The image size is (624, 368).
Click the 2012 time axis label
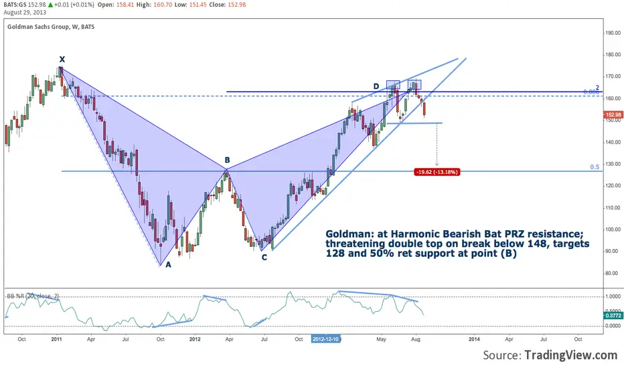[x=195, y=339]
